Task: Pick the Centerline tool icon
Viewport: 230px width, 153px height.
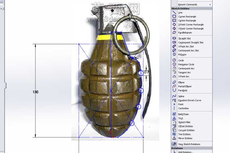Action: tap(174, 108)
